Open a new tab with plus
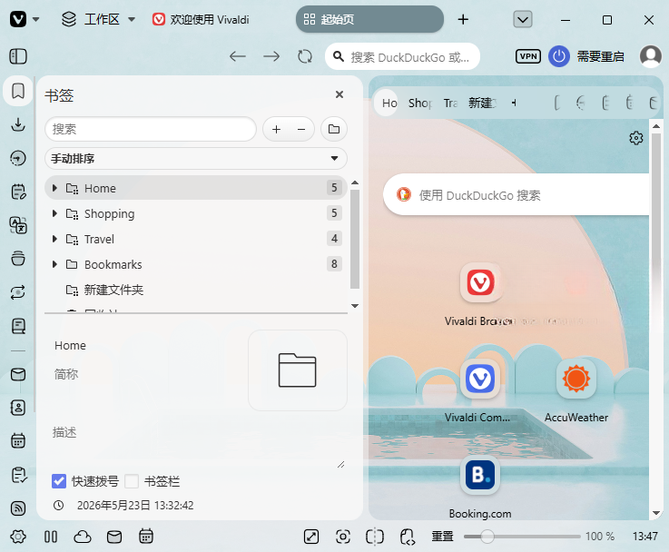 pyautogui.click(x=463, y=19)
